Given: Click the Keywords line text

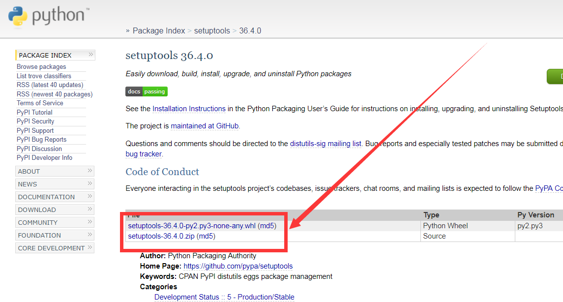Looking at the screenshot, I should 236,276.
